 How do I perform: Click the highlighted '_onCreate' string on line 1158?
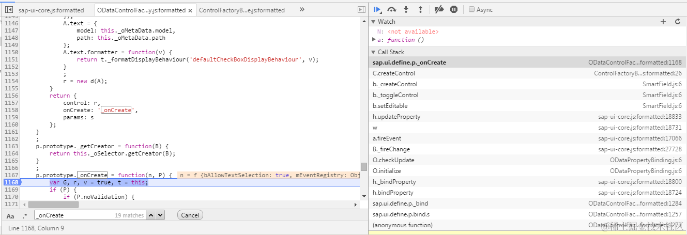coord(116,110)
